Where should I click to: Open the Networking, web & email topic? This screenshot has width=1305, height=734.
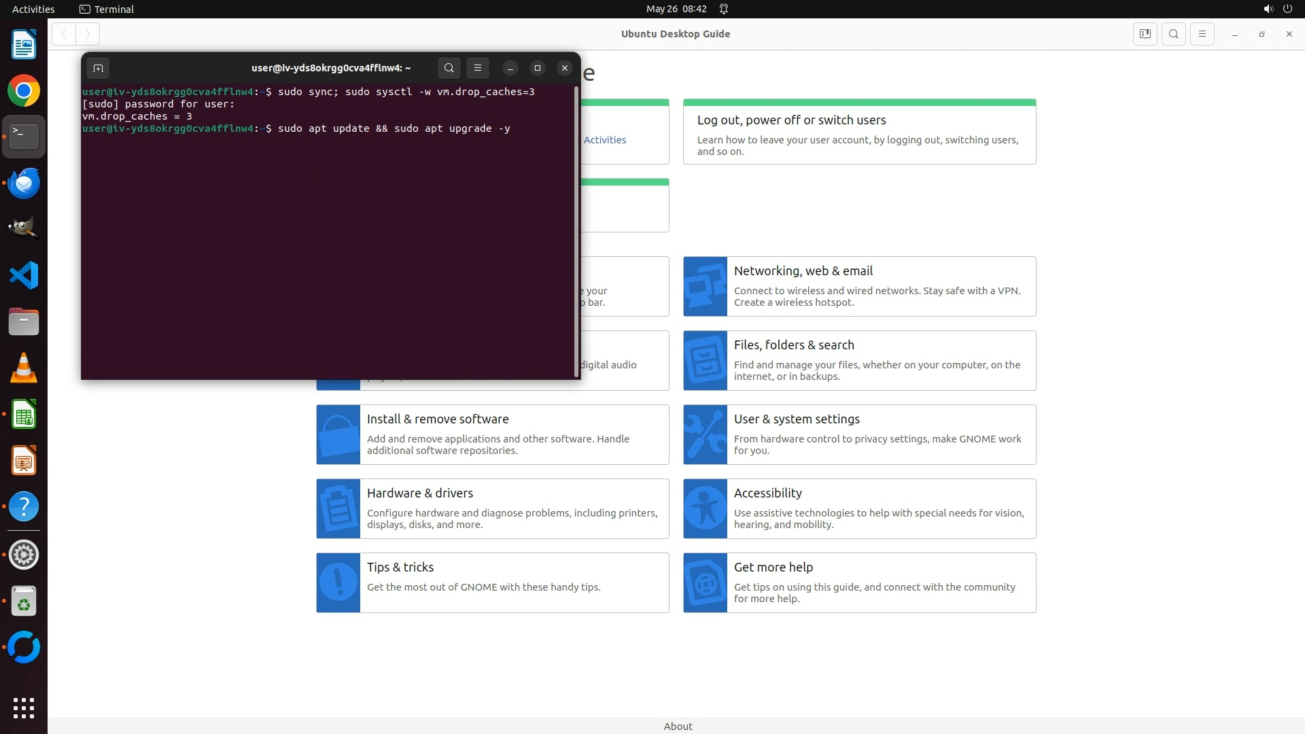pos(803,271)
